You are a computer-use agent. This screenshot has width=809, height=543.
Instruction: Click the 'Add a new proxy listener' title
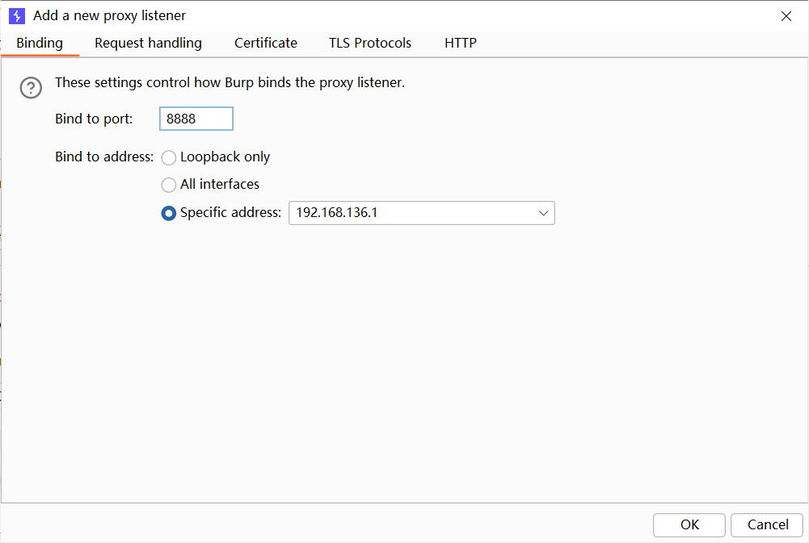(x=109, y=16)
